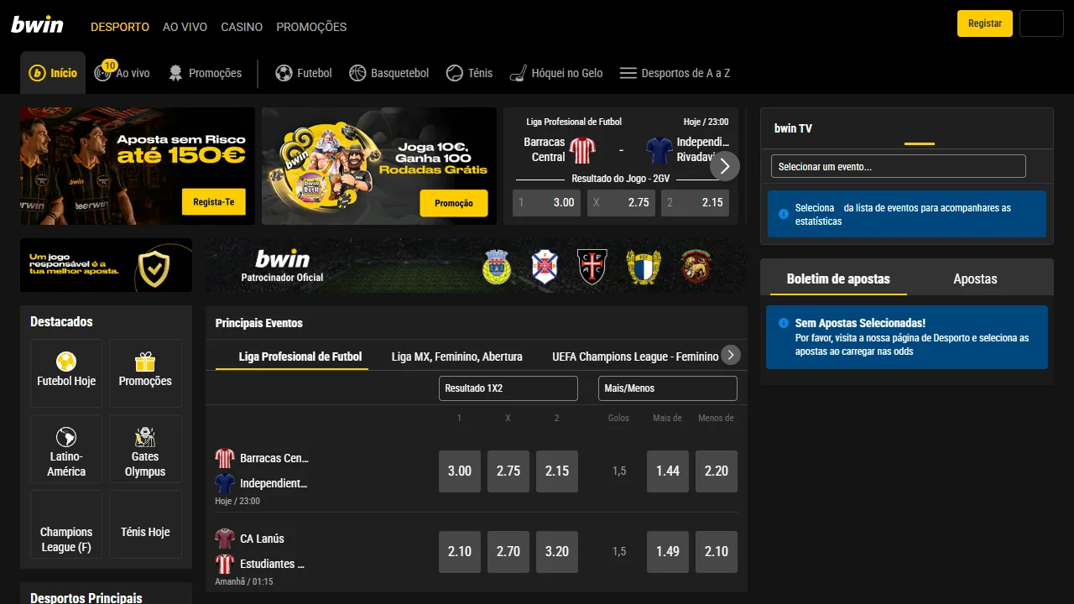This screenshot has height=604, width=1074.
Task: Open the AO VIVO top menu
Action: point(185,27)
